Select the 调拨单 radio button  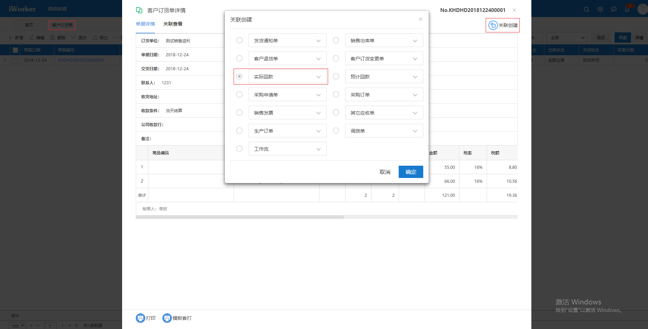(336, 131)
